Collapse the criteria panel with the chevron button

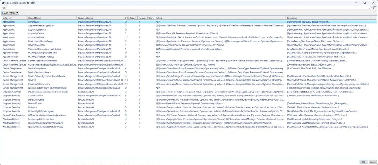click(x=375, y=8)
